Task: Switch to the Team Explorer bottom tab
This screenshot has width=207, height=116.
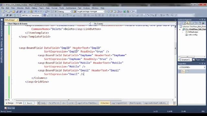Action: pyautogui.click(x=199, y=60)
